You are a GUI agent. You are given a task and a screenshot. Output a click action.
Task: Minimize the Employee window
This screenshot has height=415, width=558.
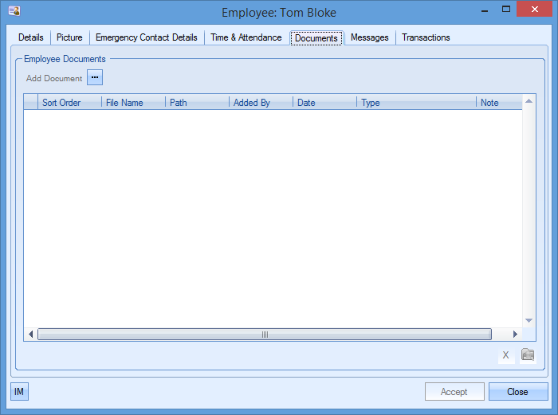tap(485, 10)
